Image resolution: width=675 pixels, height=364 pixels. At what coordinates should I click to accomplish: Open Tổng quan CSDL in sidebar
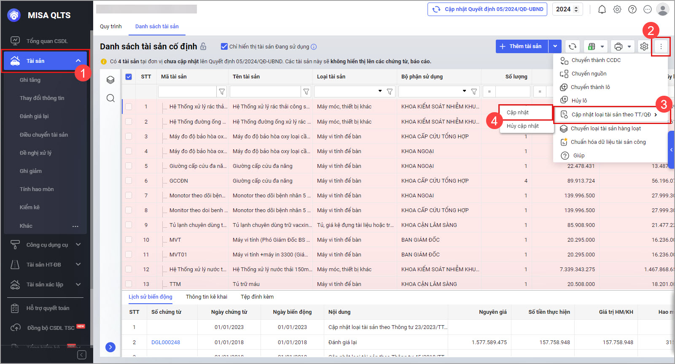click(x=46, y=41)
